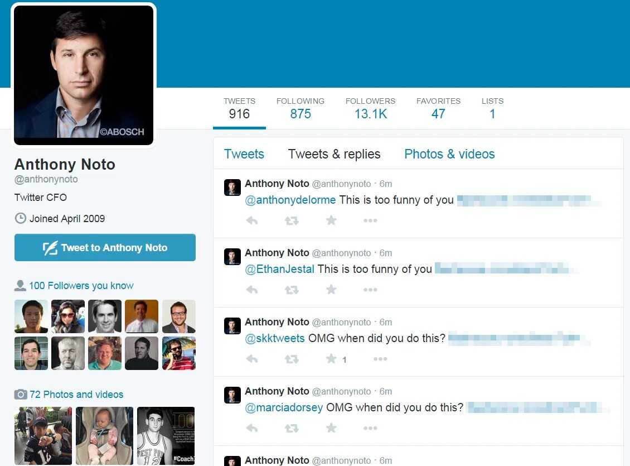The image size is (630, 466).
Task: Reply to the @anthonydelorme tweet
Action: 252,220
